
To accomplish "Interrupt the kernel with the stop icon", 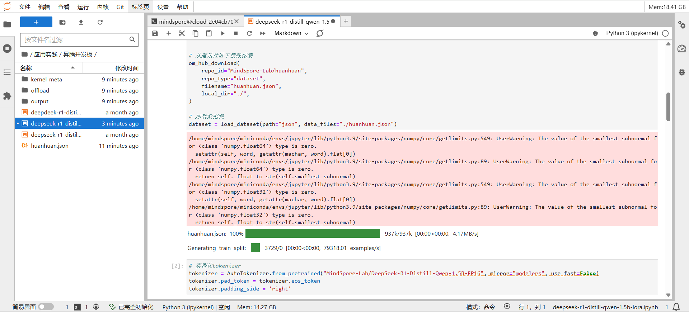I will 236,33.
